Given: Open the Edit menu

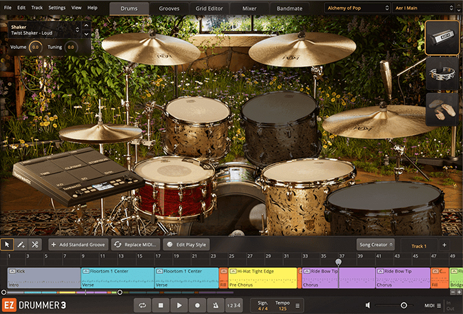Looking at the screenshot, I should (x=21, y=8).
